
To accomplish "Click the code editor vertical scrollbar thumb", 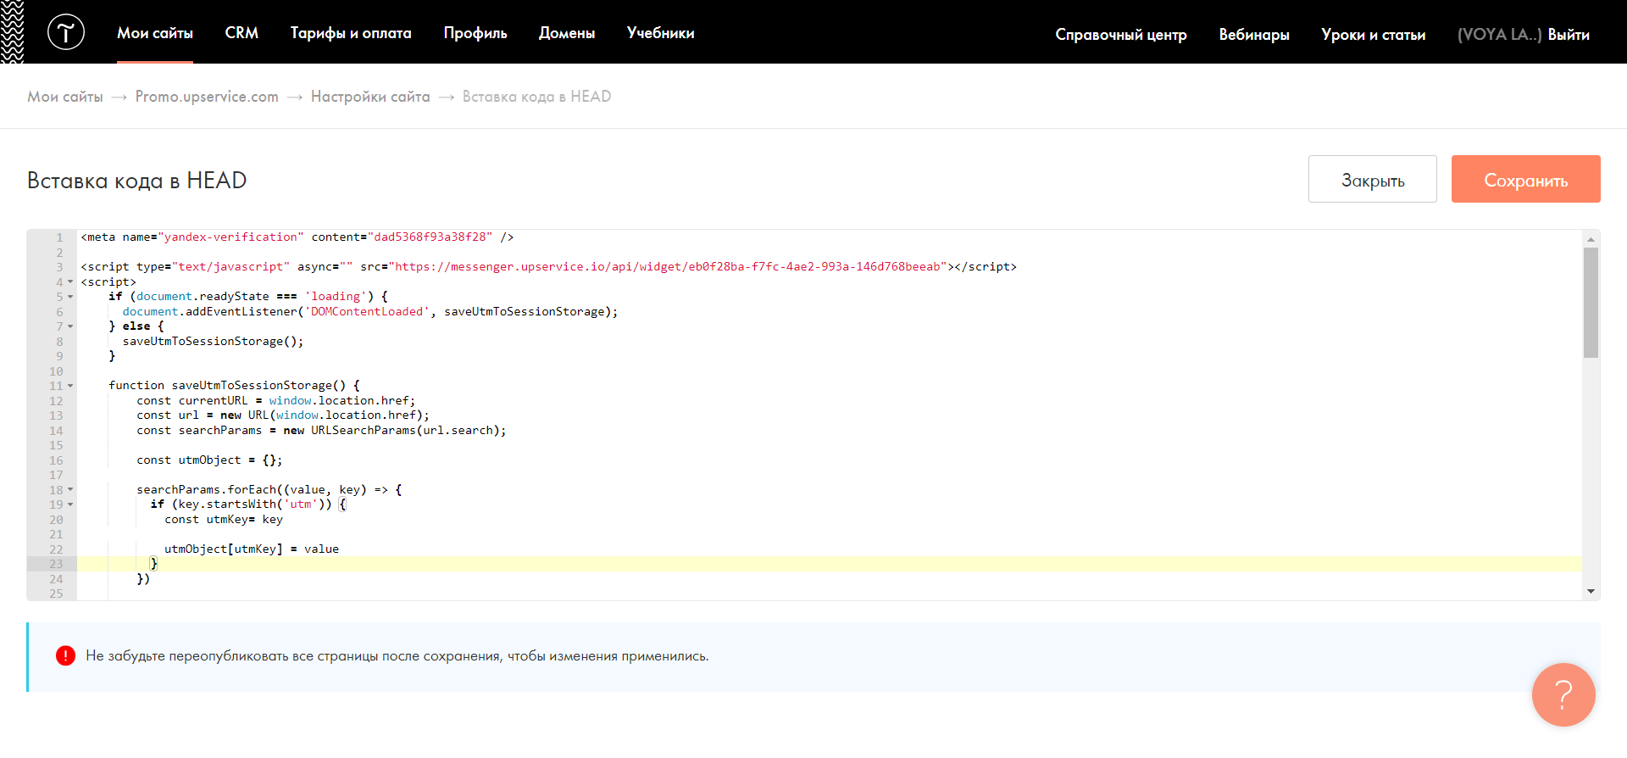I will pos(1591,302).
